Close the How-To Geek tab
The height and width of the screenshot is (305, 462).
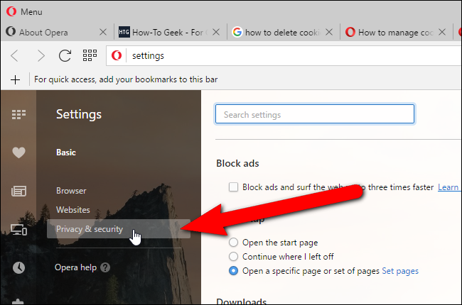pos(216,32)
